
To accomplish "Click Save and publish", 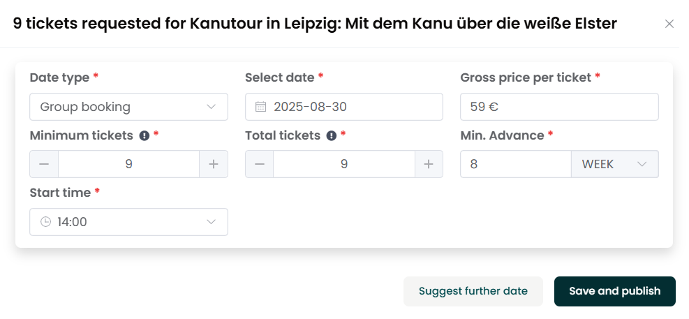I will point(615,291).
